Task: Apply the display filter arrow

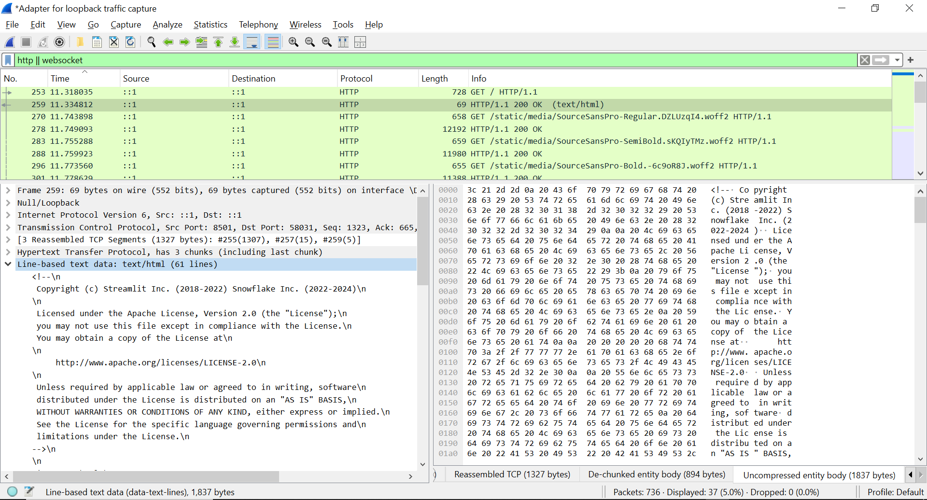Action: 881,60
